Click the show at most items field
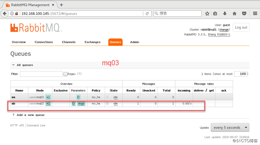Image resolution: width=260 pixels, height=145 pixels. tap(241, 74)
